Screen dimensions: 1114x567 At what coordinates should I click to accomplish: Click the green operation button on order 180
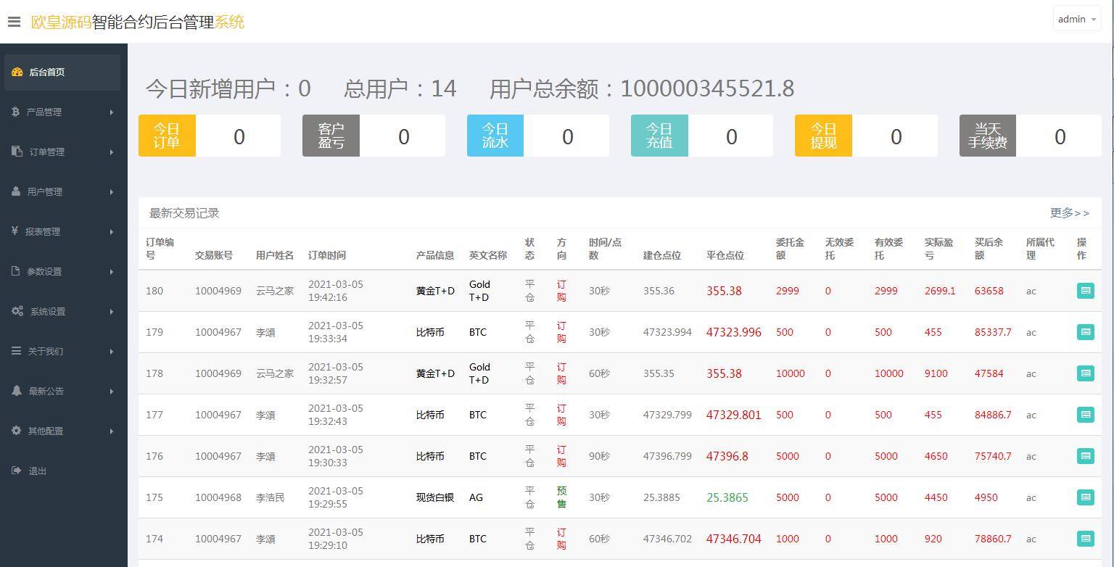point(1086,291)
